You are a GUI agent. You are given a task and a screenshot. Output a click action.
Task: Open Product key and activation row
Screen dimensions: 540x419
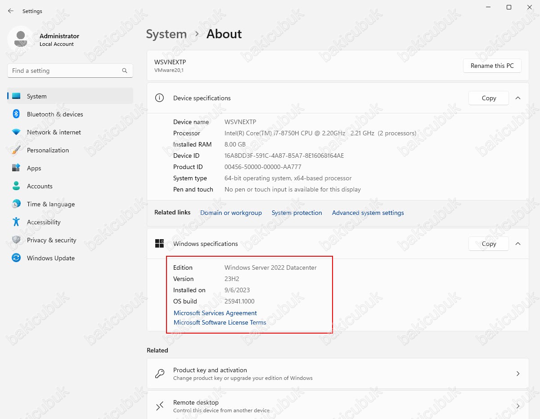(338, 374)
